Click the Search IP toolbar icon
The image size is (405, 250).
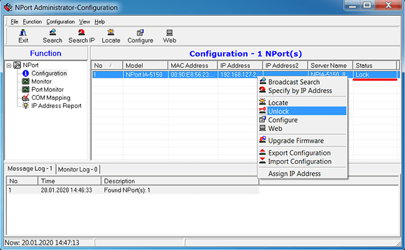pos(82,32)
